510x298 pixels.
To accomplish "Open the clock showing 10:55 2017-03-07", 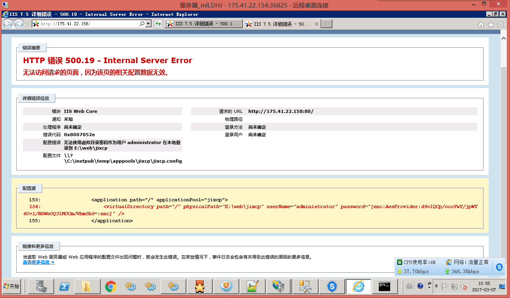I will [484, 286].
